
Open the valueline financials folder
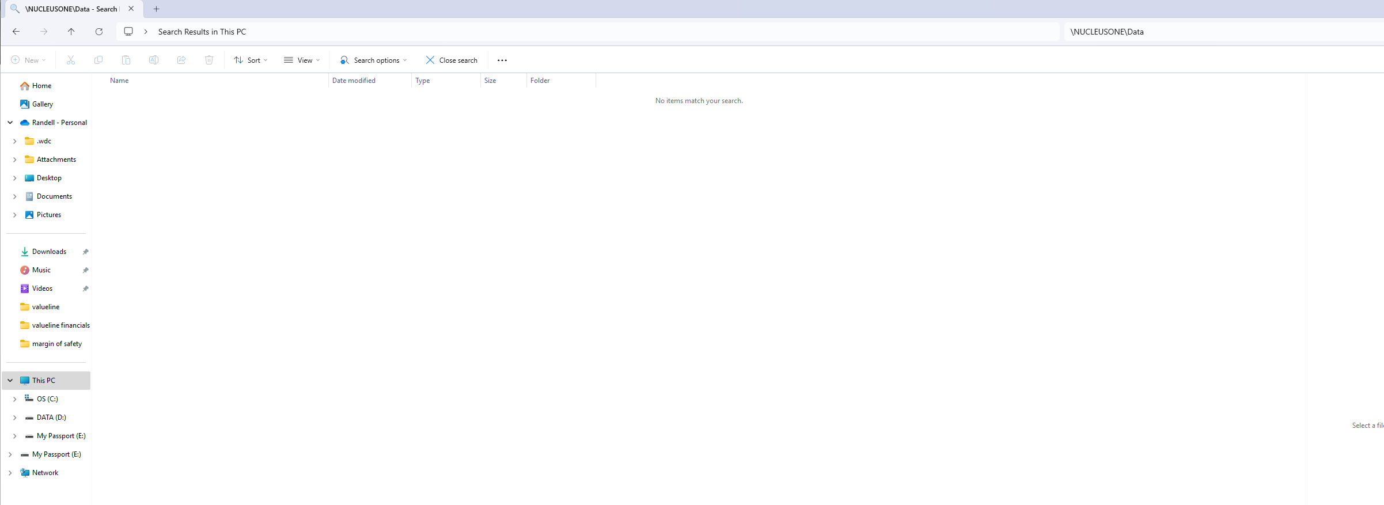[60, 325]
